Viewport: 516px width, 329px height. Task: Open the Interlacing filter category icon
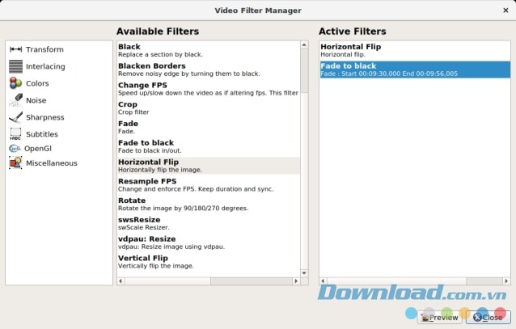click(15, 66)
